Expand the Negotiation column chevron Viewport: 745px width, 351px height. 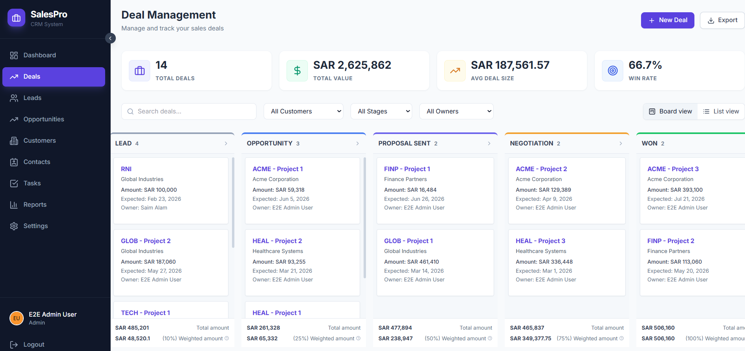621,143
